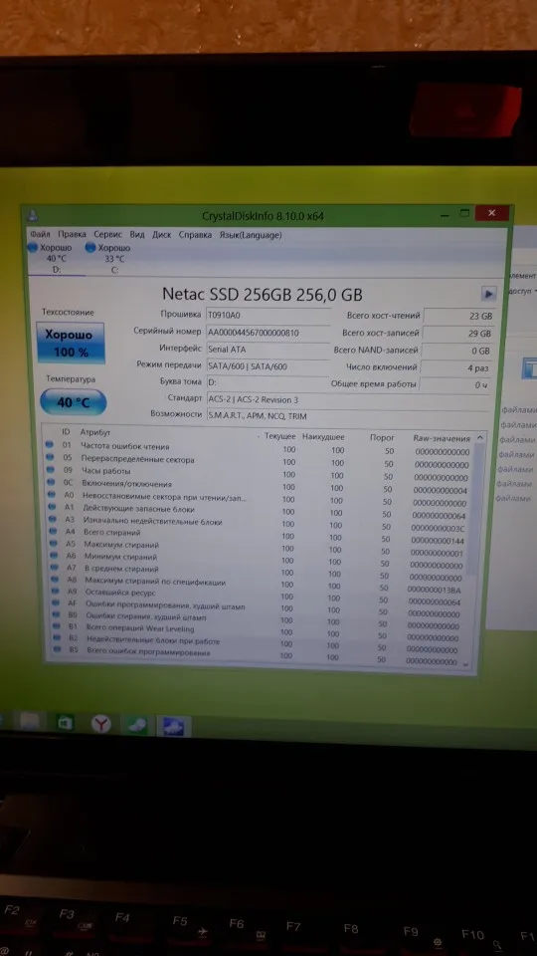The width and height of the screenshot is (537, 956).
Task: Click the blue status dot of attribute A8
Action: [x=55, y=580]
